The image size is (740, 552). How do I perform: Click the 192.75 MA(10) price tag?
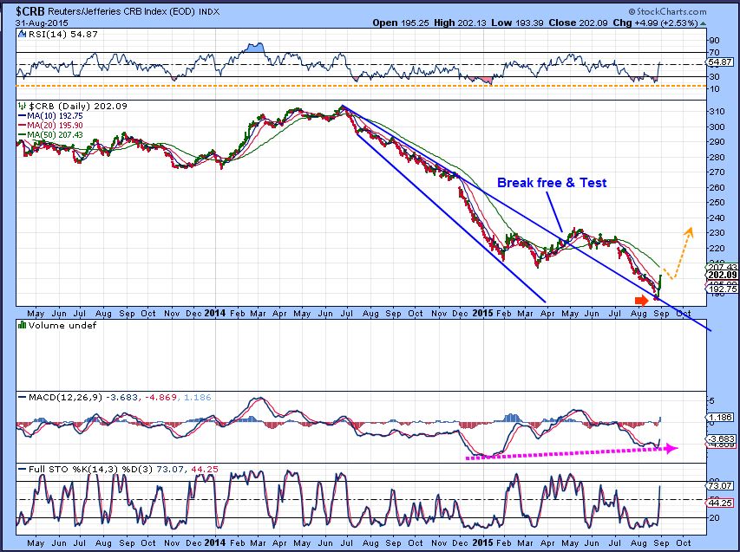coord(722,289)
